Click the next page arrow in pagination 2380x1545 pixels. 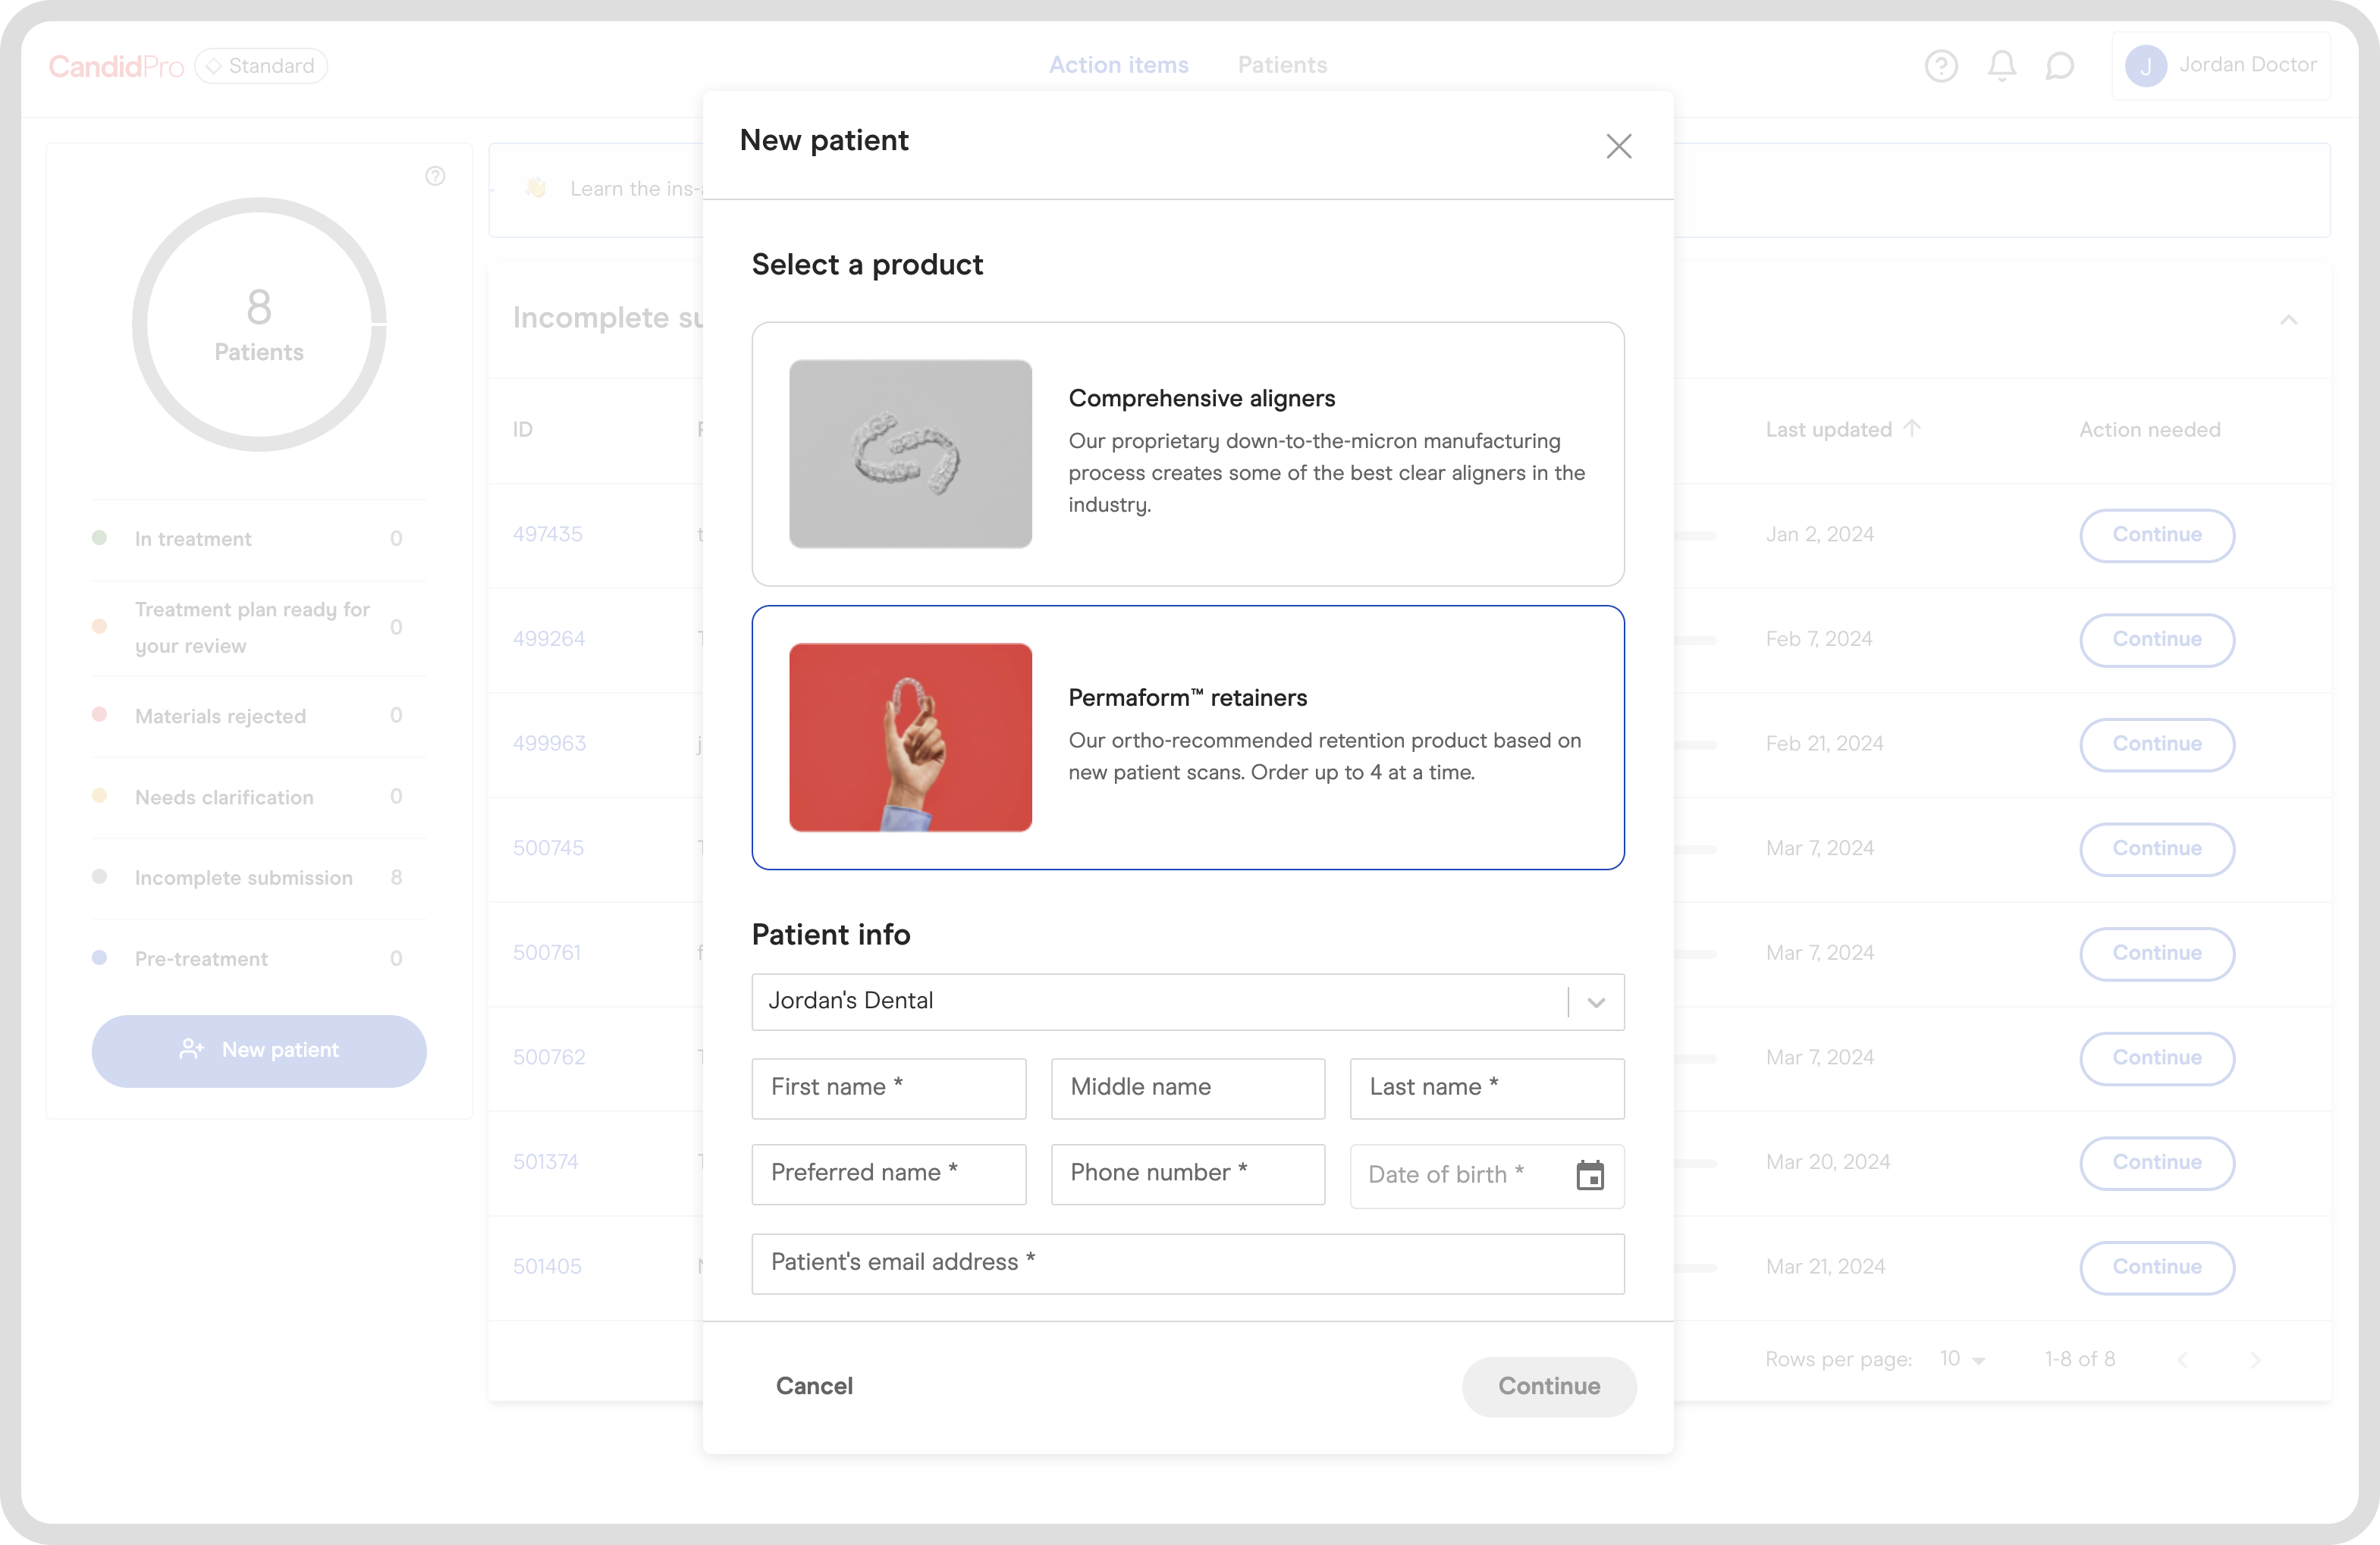coord(2256,1359)
